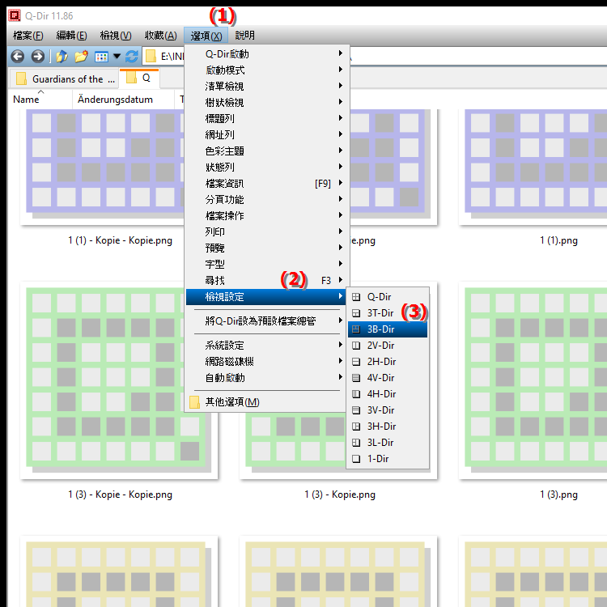This screenshot has height=607, width=607.
Task: Expand the 網址列 submenu
Action: tap(266, 134)
